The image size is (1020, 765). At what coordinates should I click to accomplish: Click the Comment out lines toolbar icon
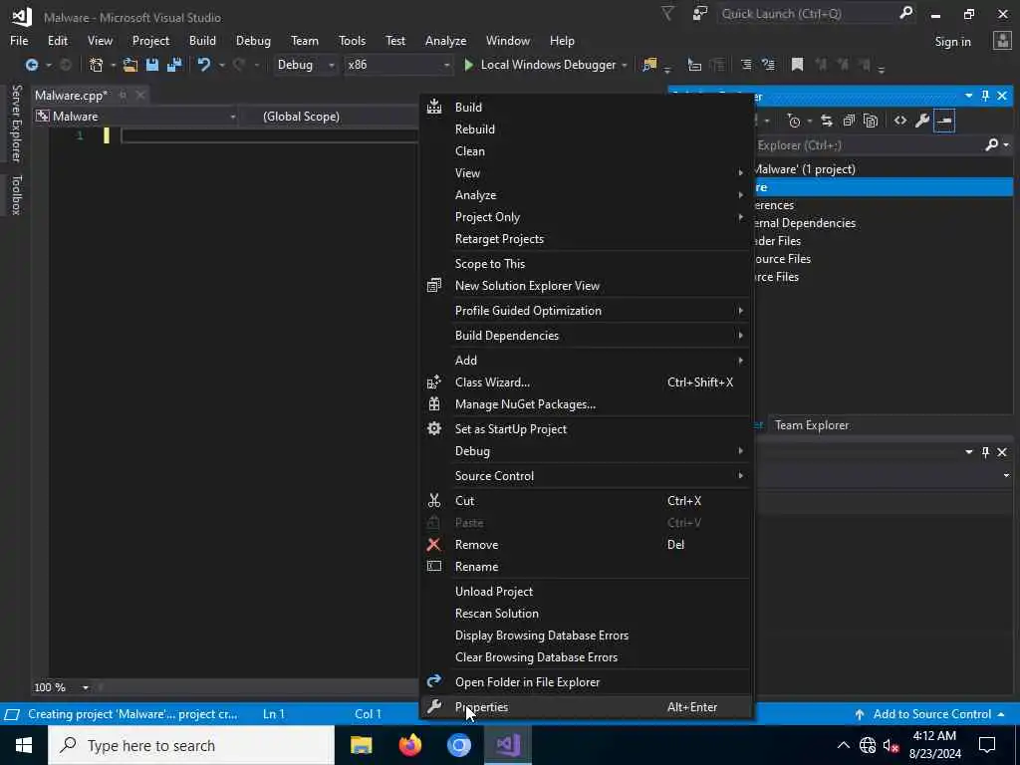pyautogui.click(x=745, y=65)
